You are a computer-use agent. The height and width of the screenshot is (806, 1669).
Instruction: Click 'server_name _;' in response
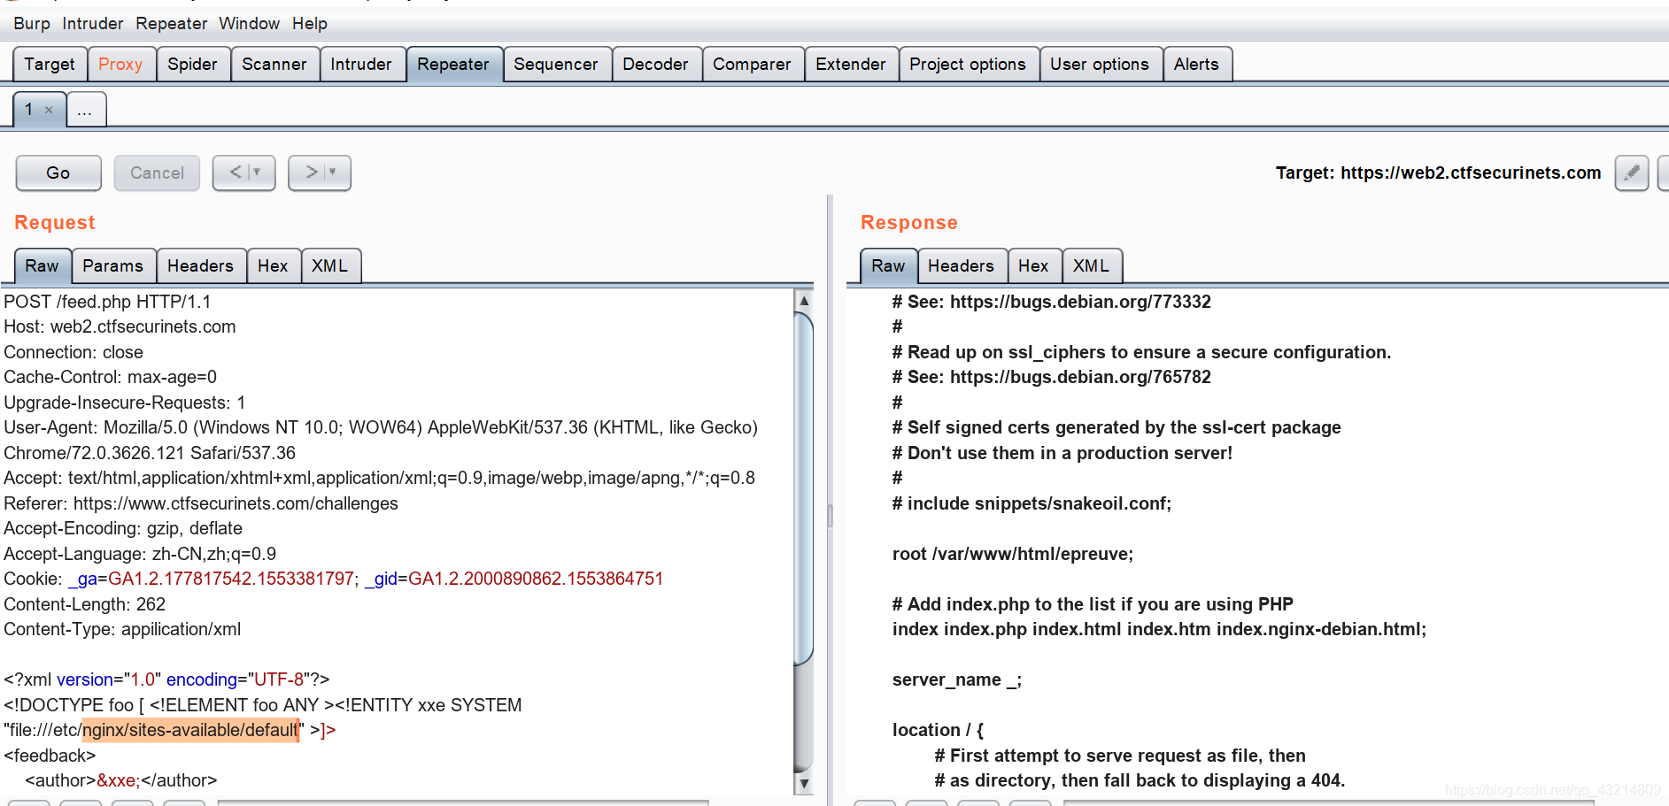click(957, 679)
